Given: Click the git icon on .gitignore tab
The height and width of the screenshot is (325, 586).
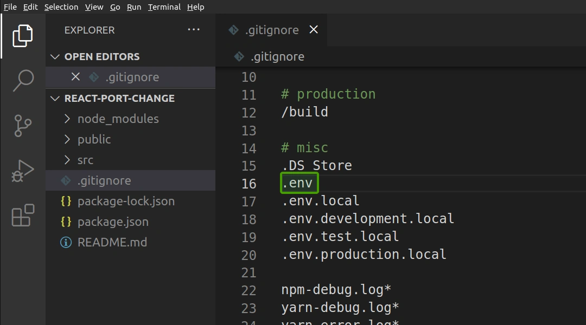Looking at the screenshot, I should 233,30.
